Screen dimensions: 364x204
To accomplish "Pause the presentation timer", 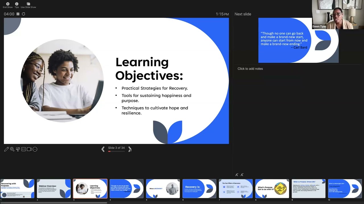I will 18,14.
